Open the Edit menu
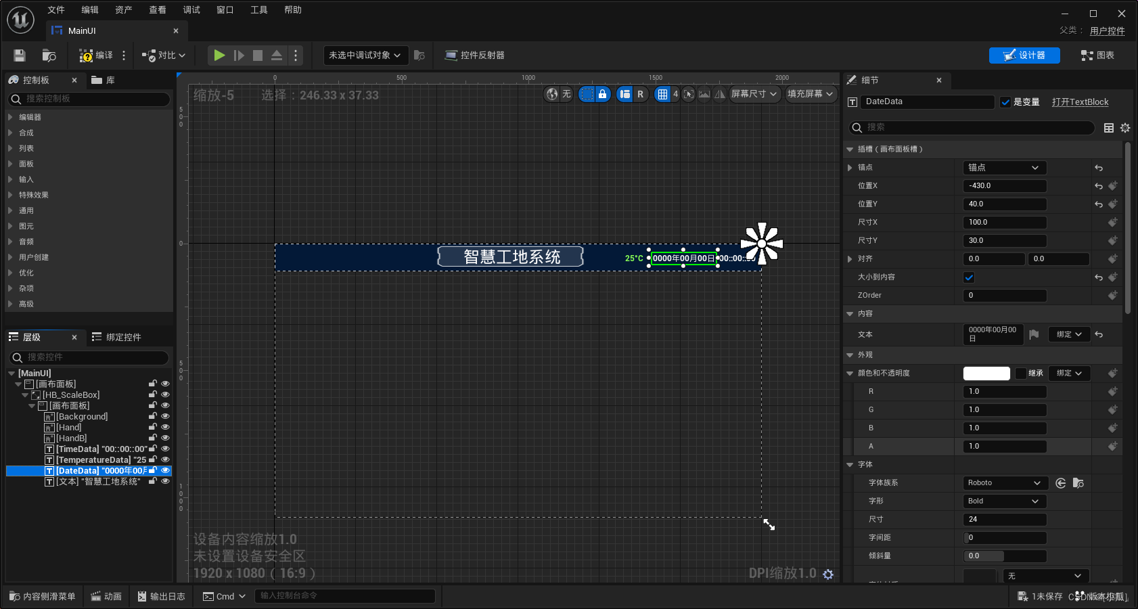 (90, 10)
